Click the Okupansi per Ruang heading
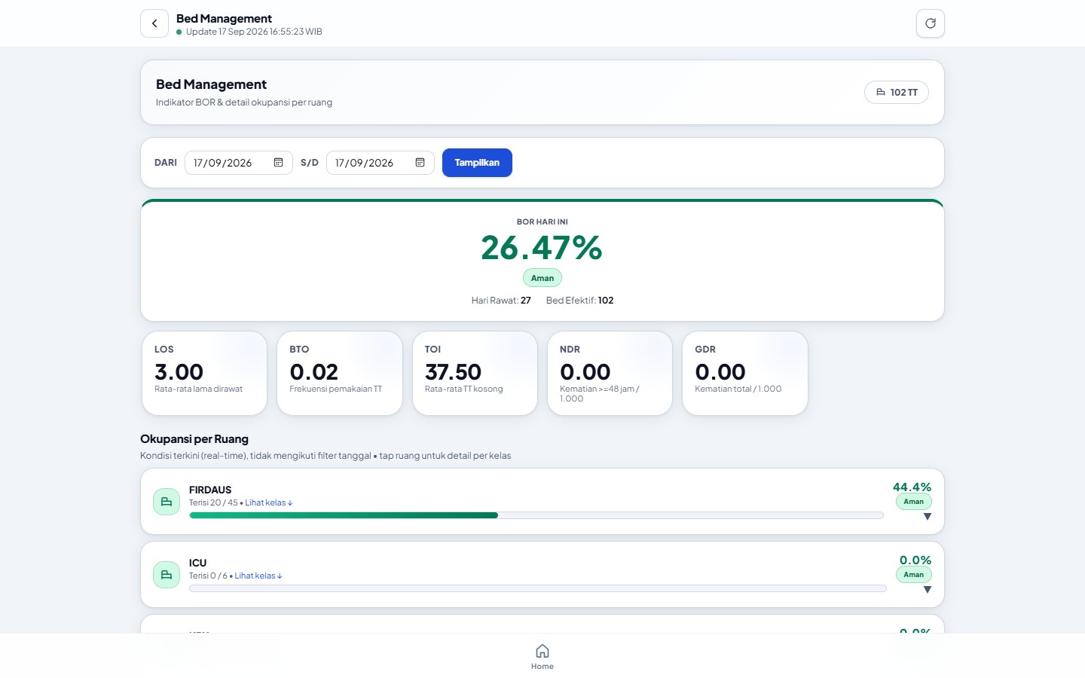Screen dimensions: 1085x678 tap(194, 439)
